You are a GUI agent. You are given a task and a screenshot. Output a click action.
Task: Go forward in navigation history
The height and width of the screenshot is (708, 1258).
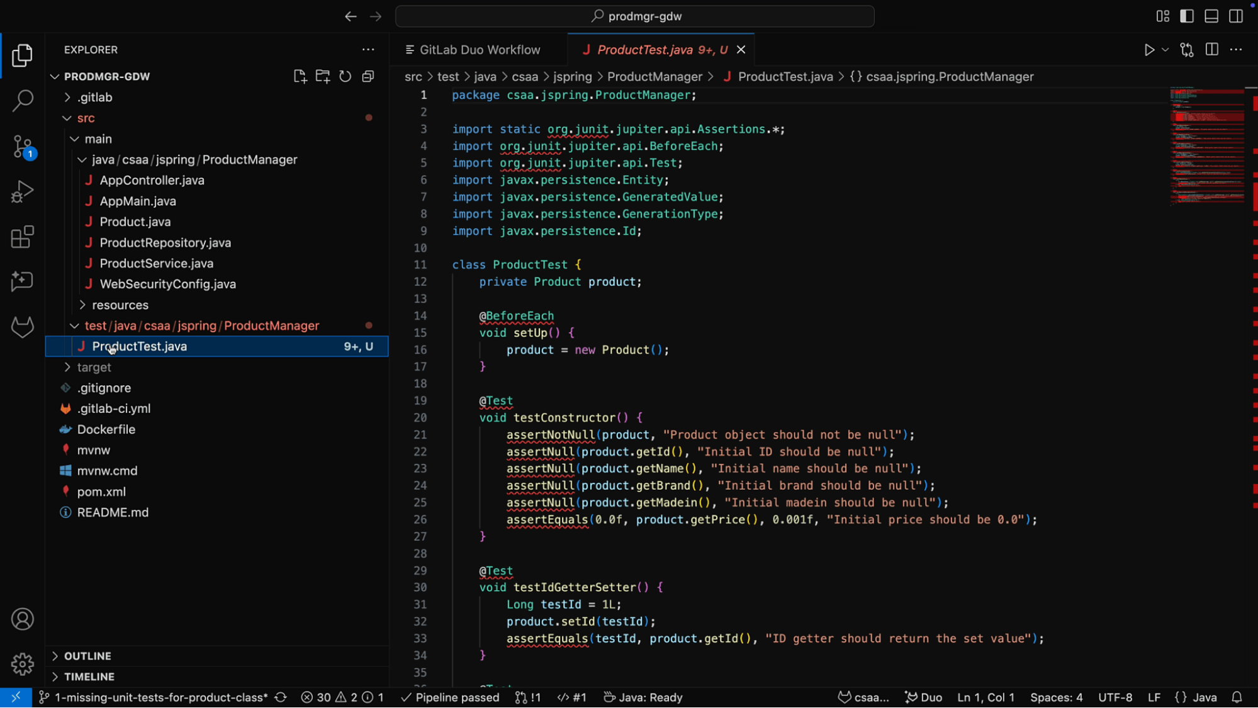(376, 16)
